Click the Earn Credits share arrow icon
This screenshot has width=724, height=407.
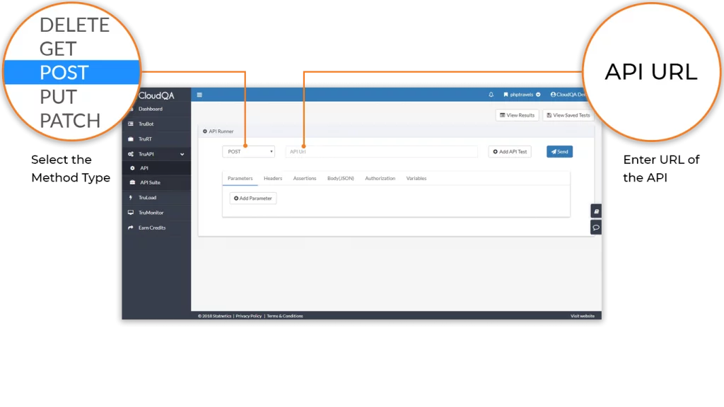131,228
